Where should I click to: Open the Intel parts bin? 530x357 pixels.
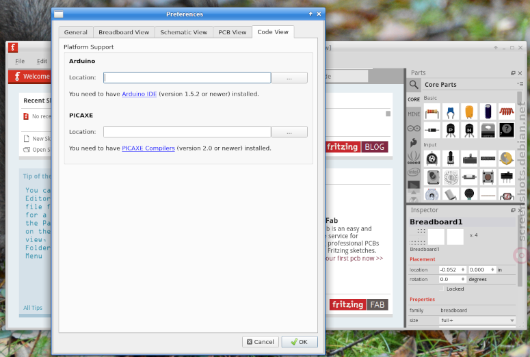[414, 172]
